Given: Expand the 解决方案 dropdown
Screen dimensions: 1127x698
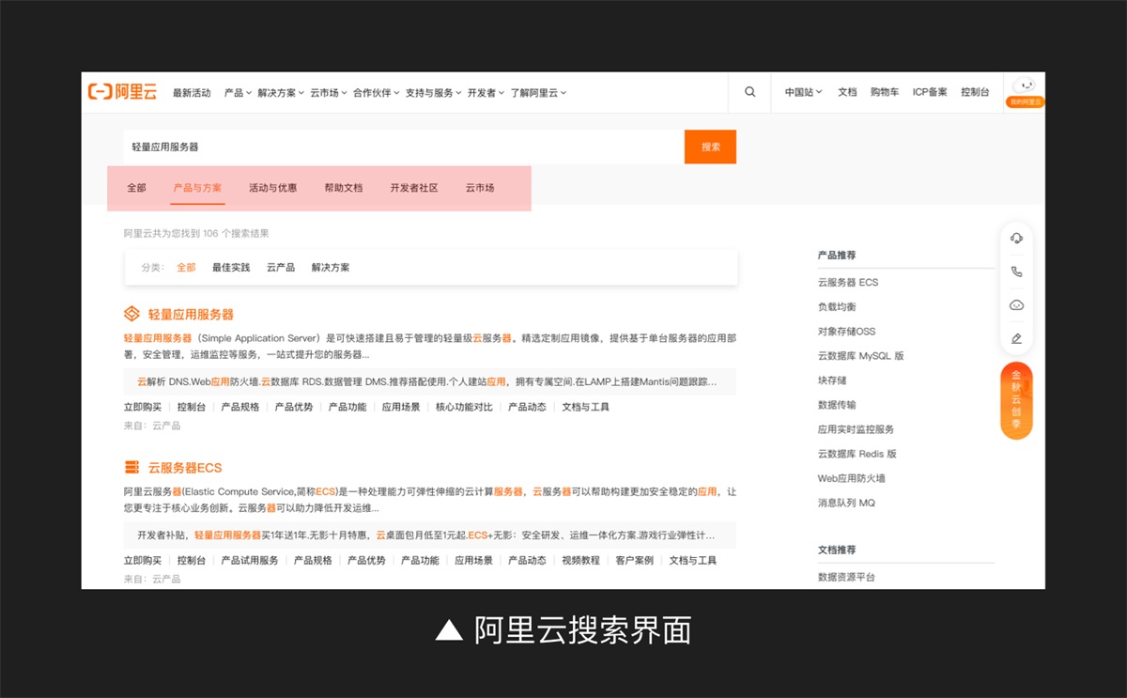Looking at the screenshot, I should [281, 93].
